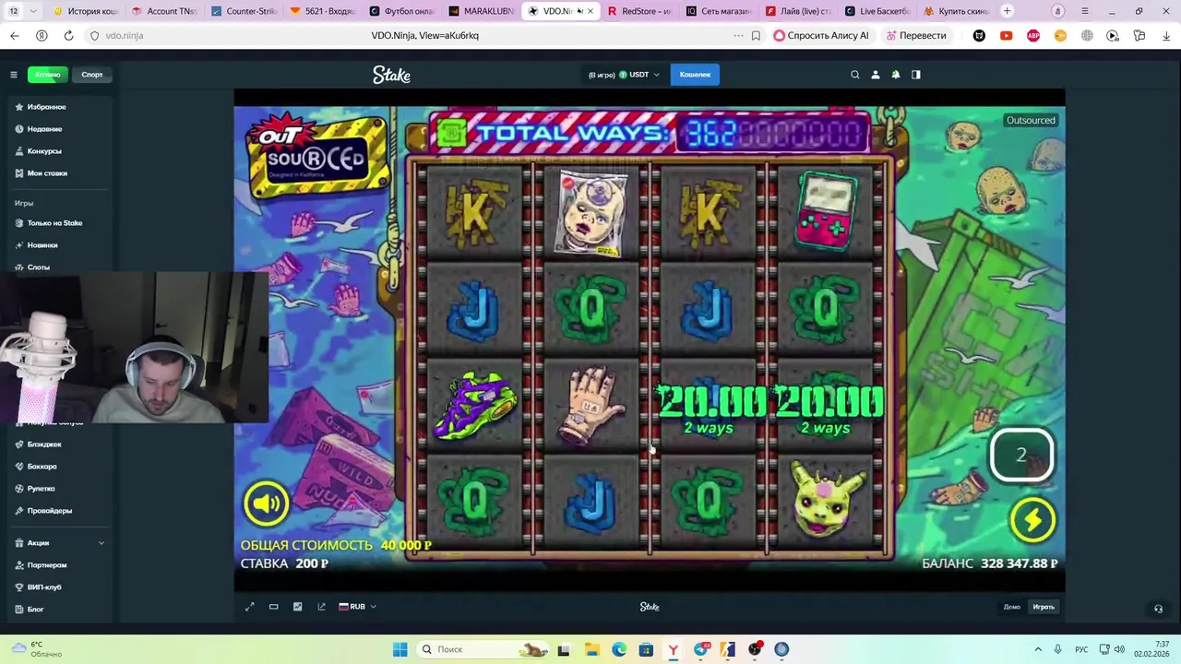Open the user profile icon

(x=876, y=75)
